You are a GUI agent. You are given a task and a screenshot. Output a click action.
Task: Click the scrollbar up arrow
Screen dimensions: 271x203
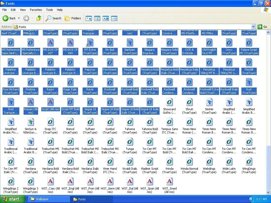[x=268, y=32]
